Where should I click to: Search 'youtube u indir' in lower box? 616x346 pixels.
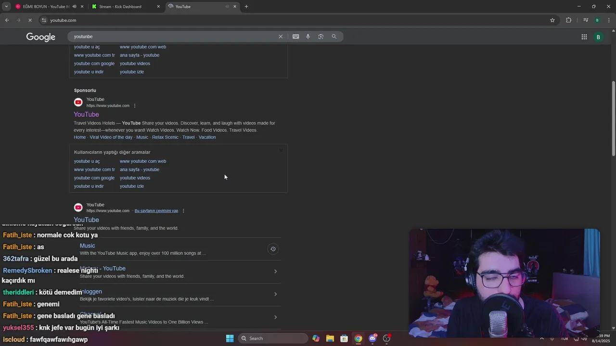click(x=89, y=186)
